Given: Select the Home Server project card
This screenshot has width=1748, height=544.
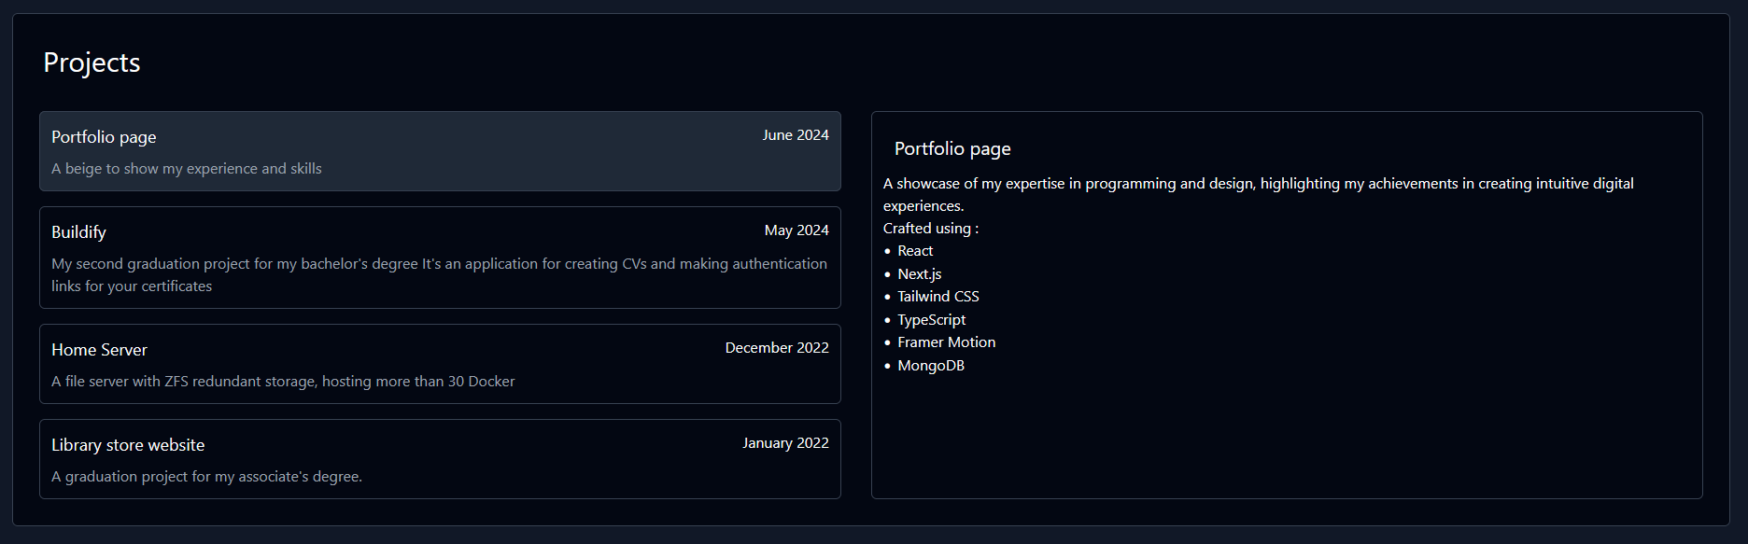Looking at the screenshot, I should 440,364.
